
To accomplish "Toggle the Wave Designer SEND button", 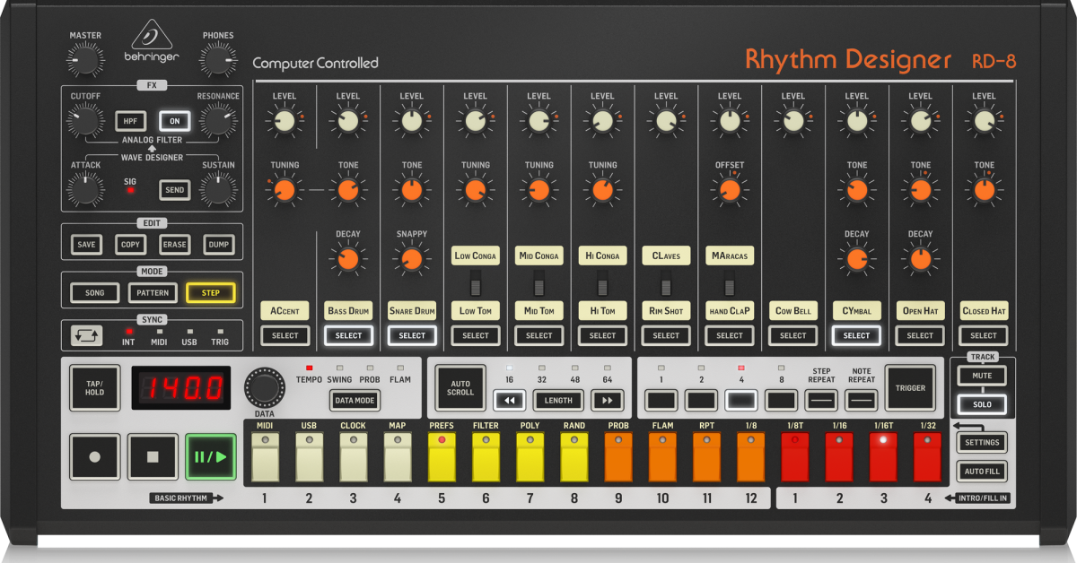I will (174, 190).
